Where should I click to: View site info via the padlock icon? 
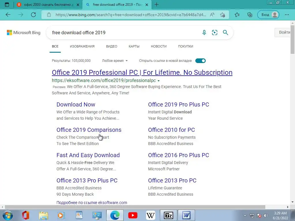coord(49,15)
